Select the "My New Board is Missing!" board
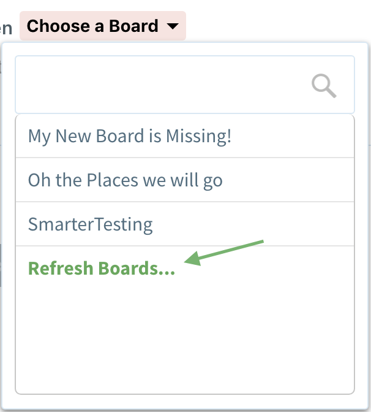This screenshot has width=371, height=412. click(x=130, y=135)
